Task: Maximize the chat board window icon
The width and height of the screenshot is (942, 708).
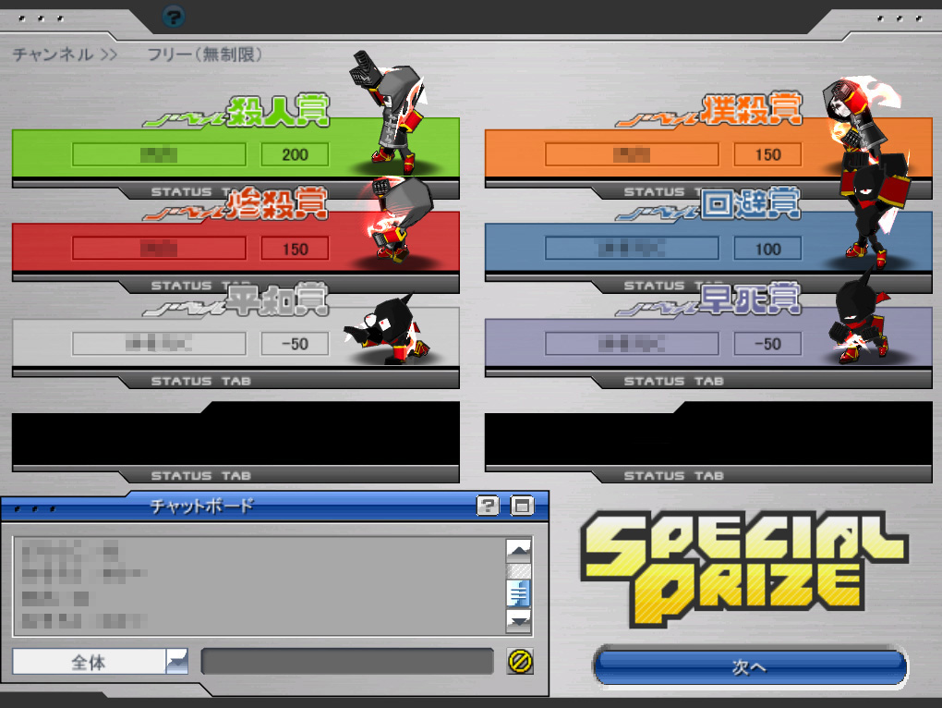Action: (x=522, y=506)
